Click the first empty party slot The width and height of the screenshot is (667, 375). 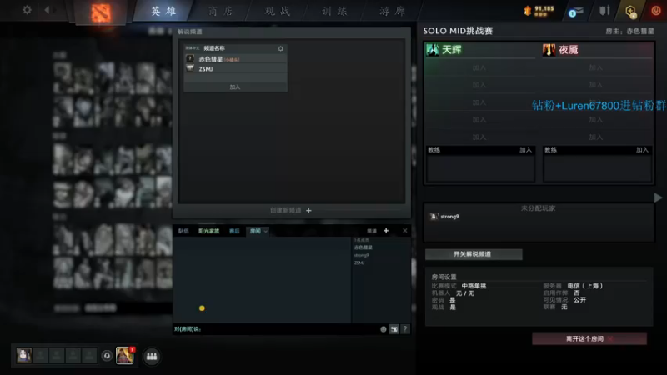40,355
